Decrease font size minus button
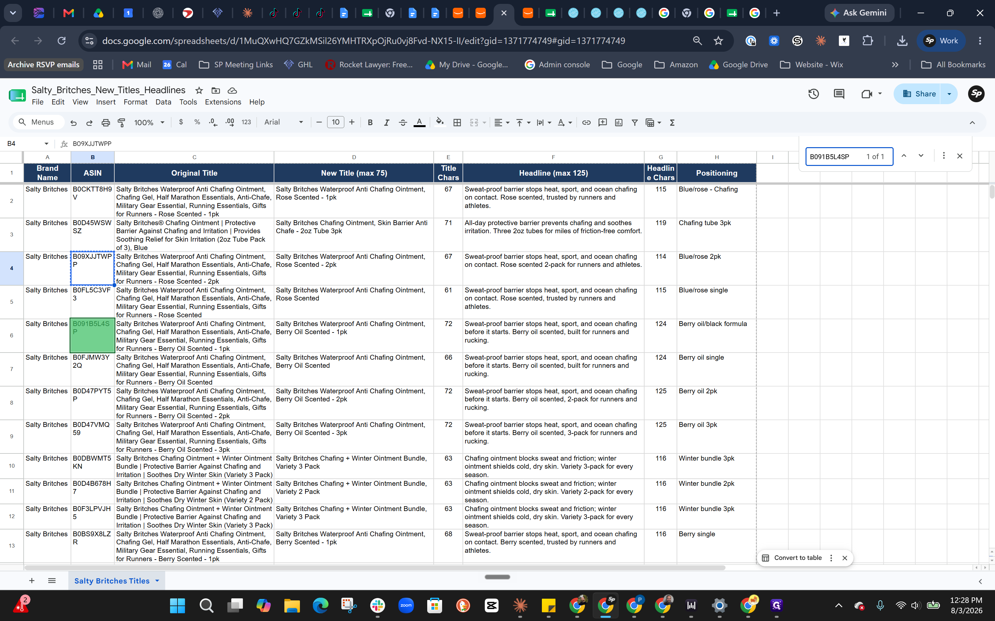Image resolution: width=995 pixels, height=621 pixels. click(x=319, y=122)
